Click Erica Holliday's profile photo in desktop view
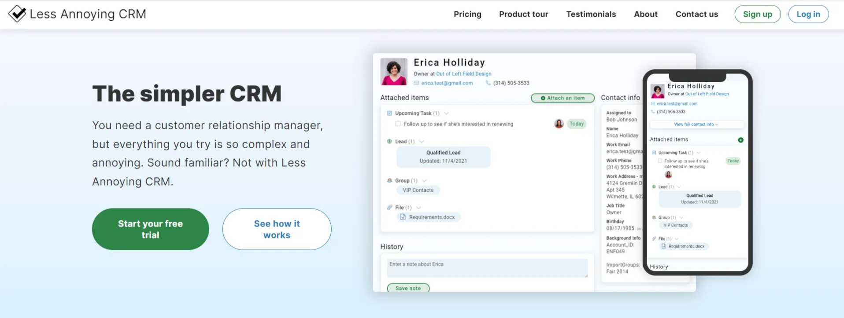The width and height of the screenshot is (844, 318). click(x=393, y=72)
